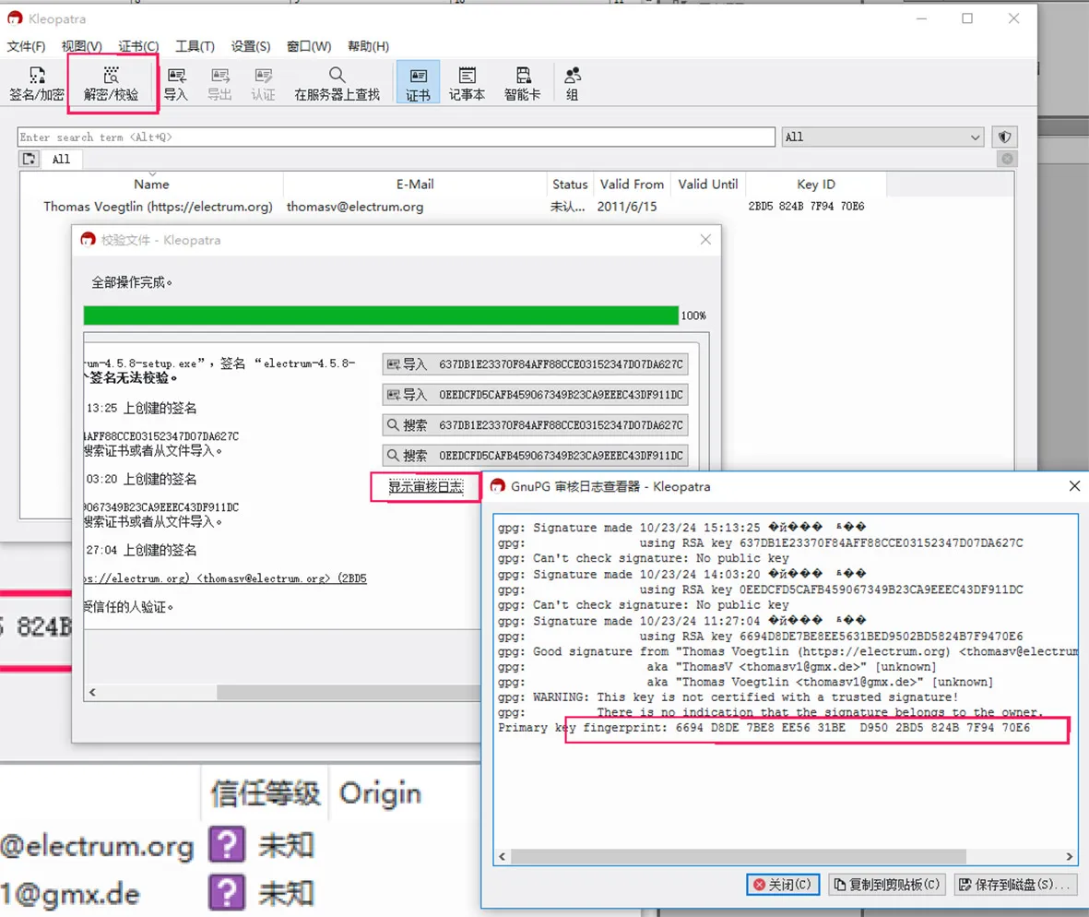Viewport: 1089px width, 917px height.
Task: Click purple question icon beside 1@gmx.de
Action: [227, 893]
